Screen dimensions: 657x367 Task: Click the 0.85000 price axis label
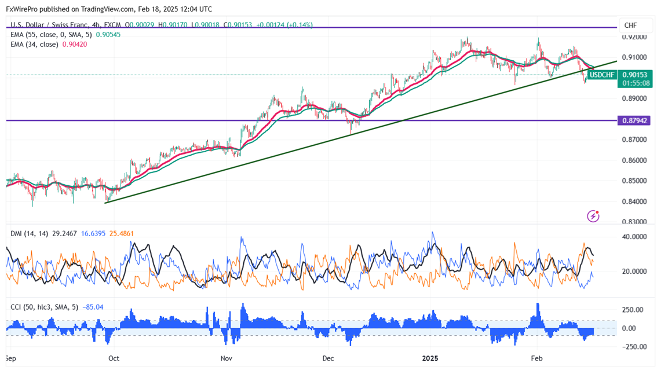click(634, 181)
